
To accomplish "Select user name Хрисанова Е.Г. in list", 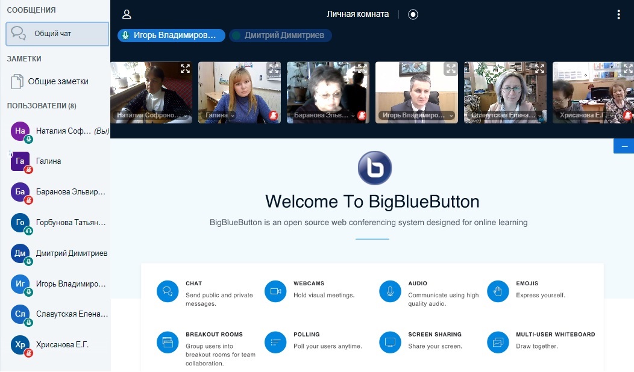I will (62, 344).
